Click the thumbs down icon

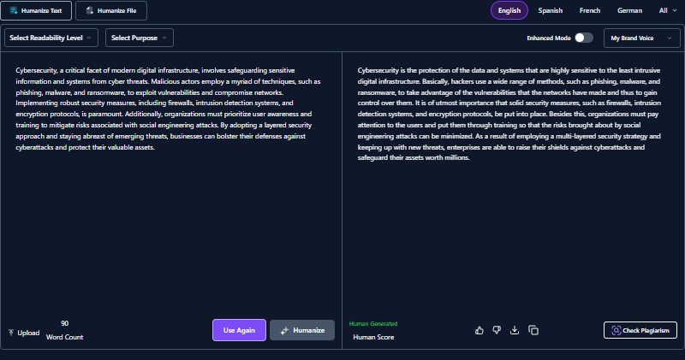pos(497,330)
